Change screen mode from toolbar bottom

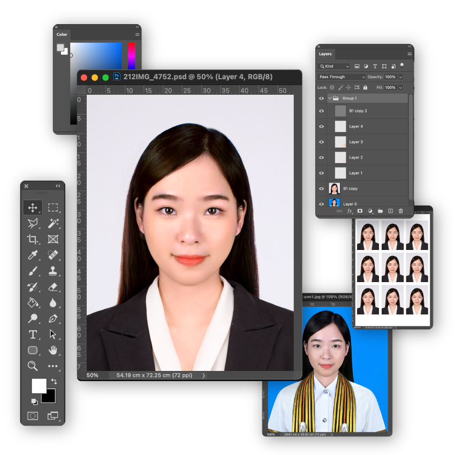click(x=53, y=416)
